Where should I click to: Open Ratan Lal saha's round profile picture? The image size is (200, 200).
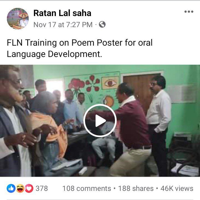18,19
